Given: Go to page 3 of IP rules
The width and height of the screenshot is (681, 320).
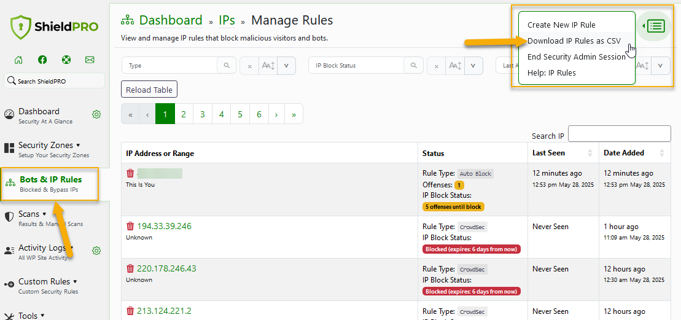Looking at the screenshot, I should 203,114.
